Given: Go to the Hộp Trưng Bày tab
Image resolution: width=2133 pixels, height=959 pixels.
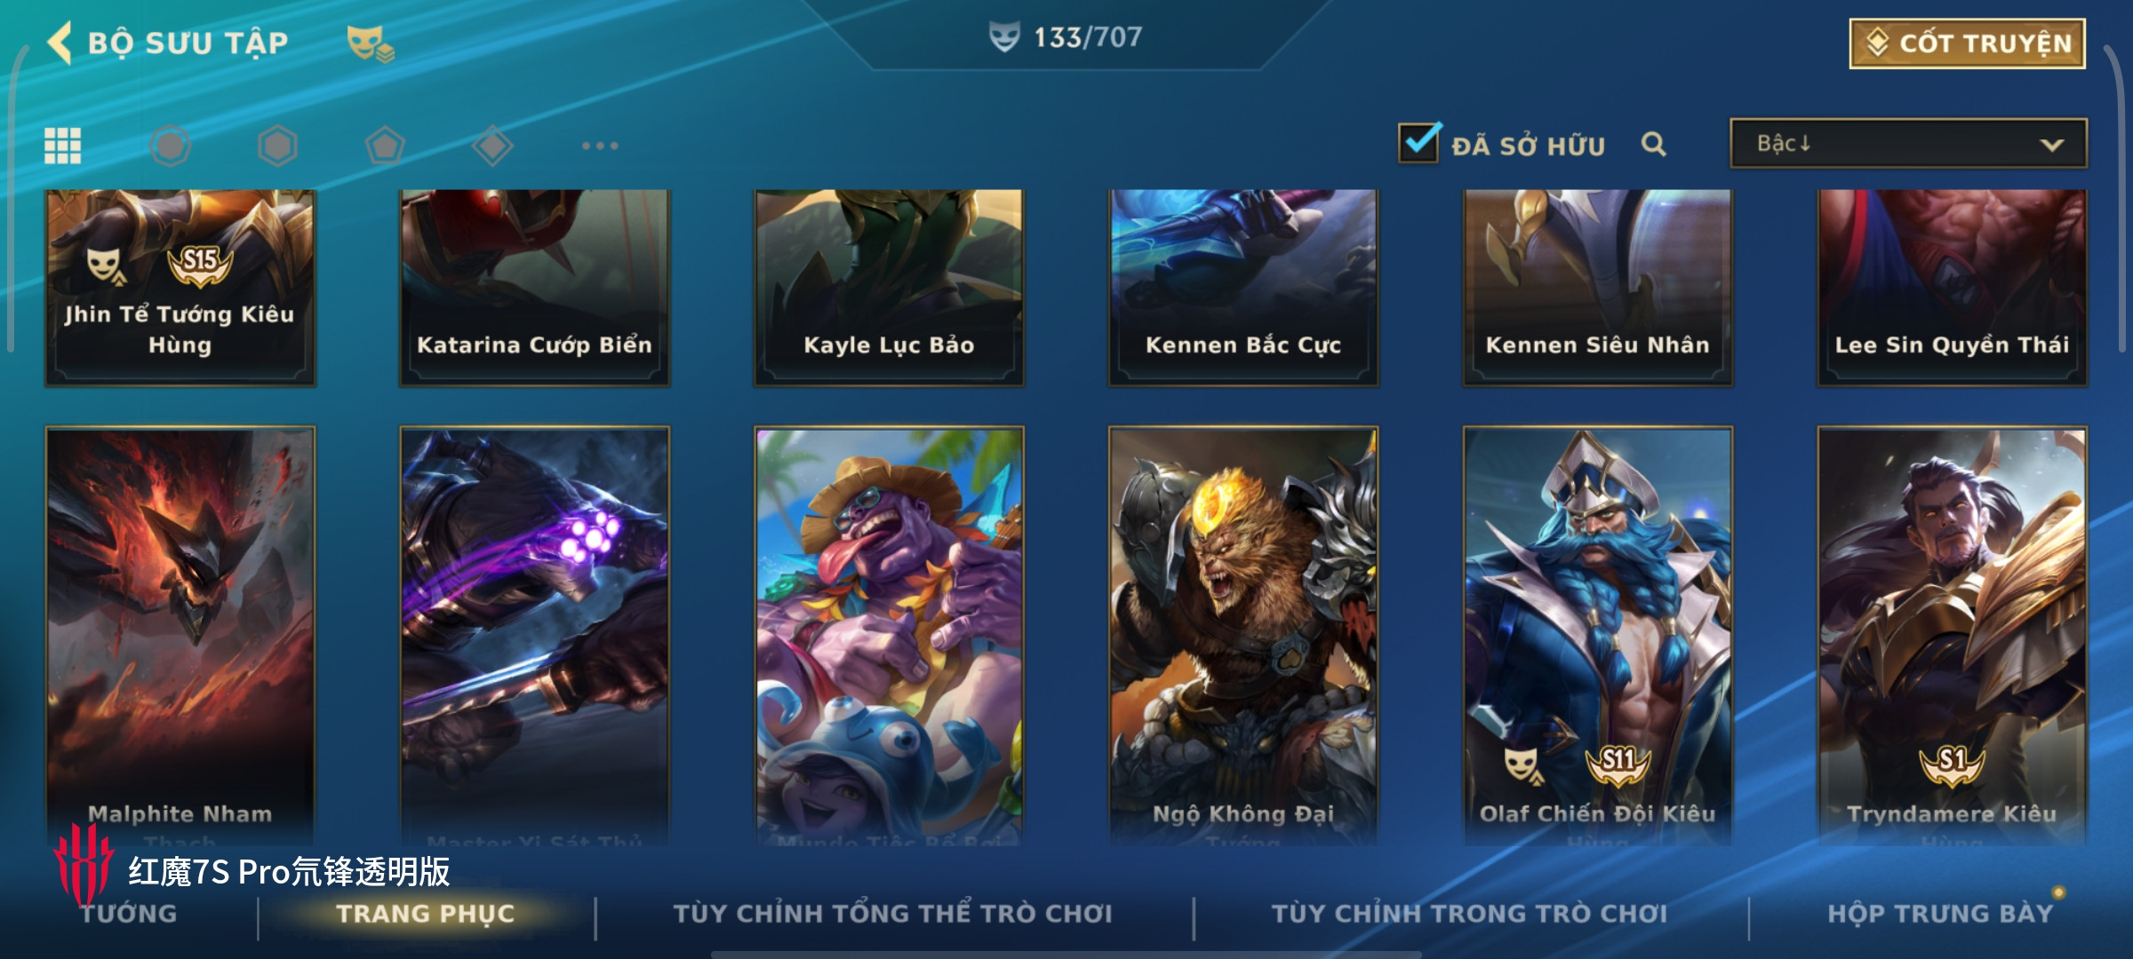Looking at the screenshot, I should click(x=1940, y=914).
